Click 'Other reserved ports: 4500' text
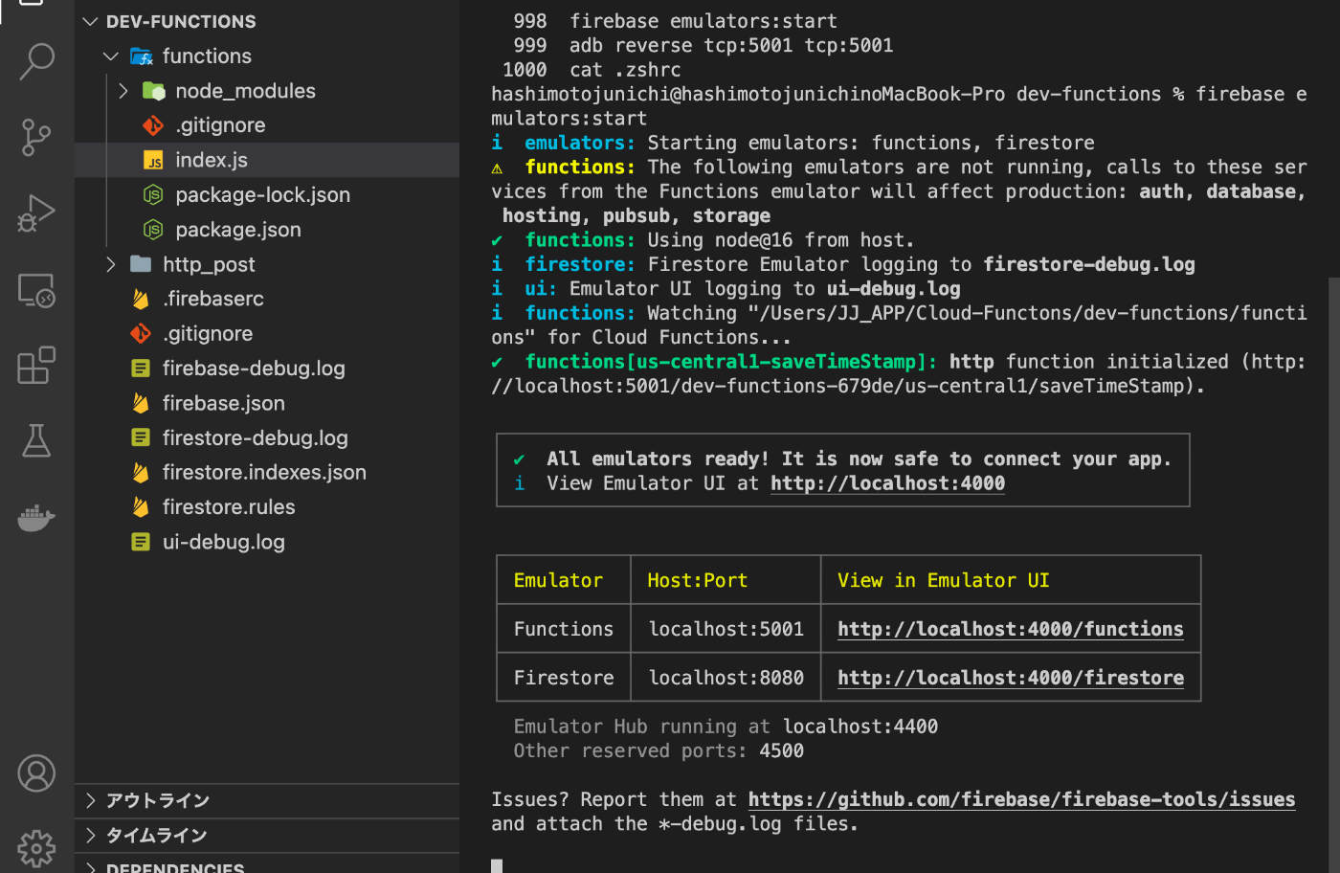1340x873 pixels. tap(659, 750)
